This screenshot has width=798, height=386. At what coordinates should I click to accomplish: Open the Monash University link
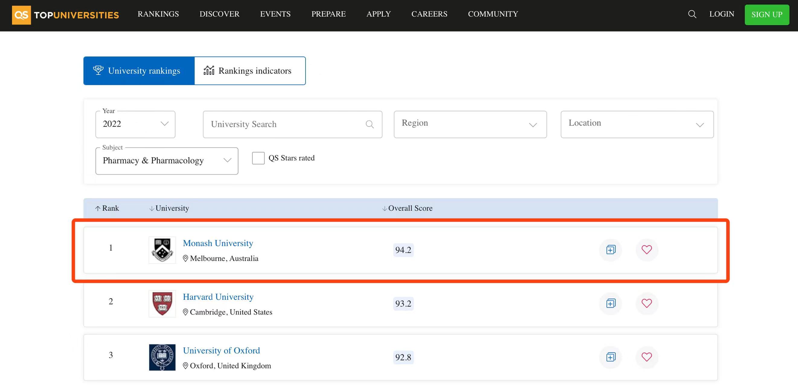point(218,243)
